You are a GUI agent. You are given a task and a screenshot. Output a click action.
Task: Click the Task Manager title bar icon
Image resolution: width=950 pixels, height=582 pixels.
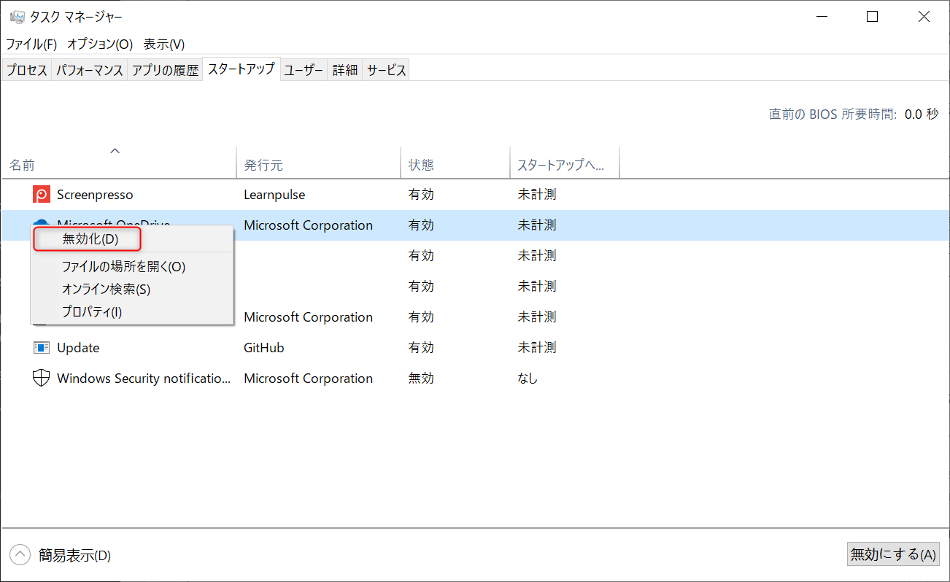pyautogui.click(x=17, y=16)
